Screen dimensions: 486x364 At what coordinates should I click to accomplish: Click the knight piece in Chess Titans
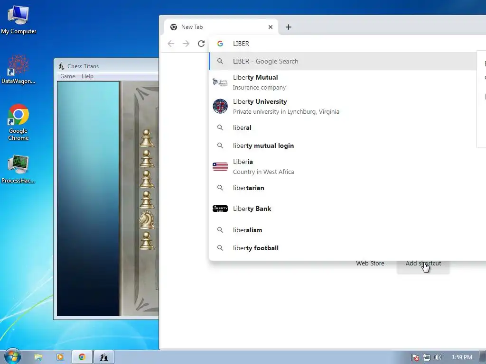147,220
